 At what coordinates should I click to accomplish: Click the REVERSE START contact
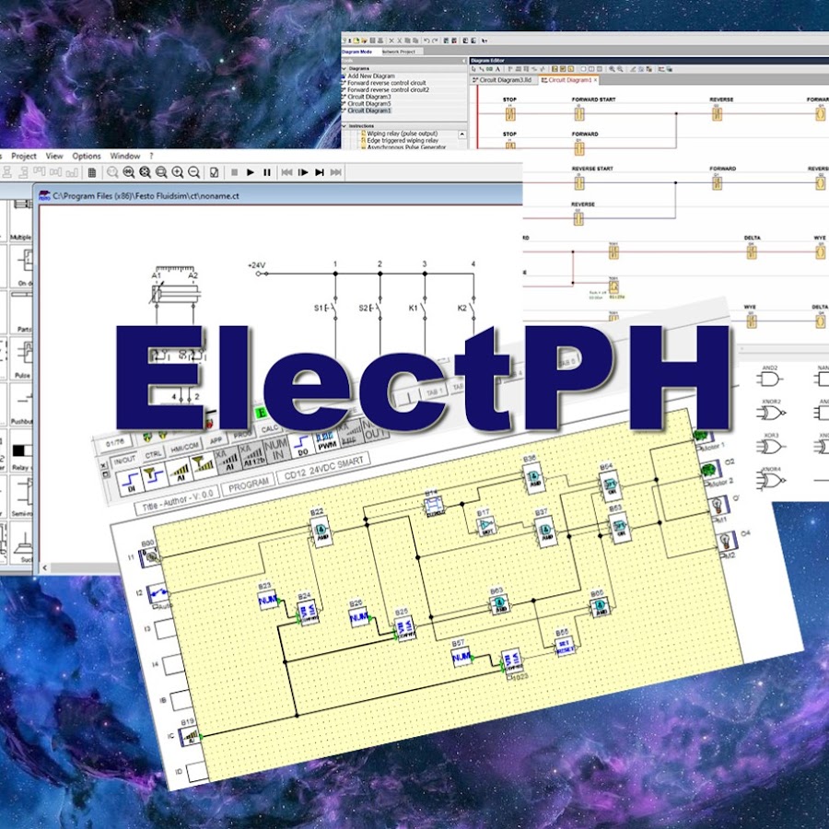click(579, 183)
